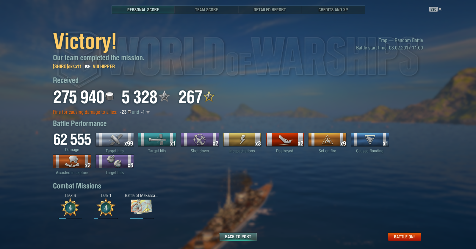Select the torpedo Target hits x1 ribbon
This screenshot has width=476, height=249.
coord(157,140)
